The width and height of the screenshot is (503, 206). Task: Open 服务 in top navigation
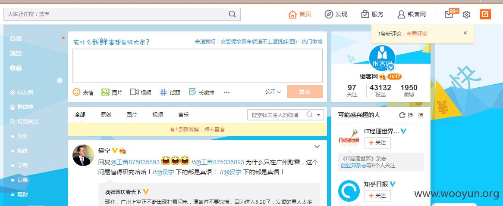[x=372, y=14]
